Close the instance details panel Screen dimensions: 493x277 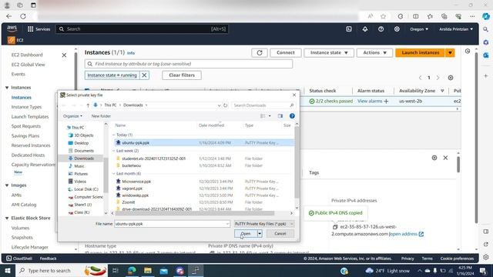[x=445, y=158]
